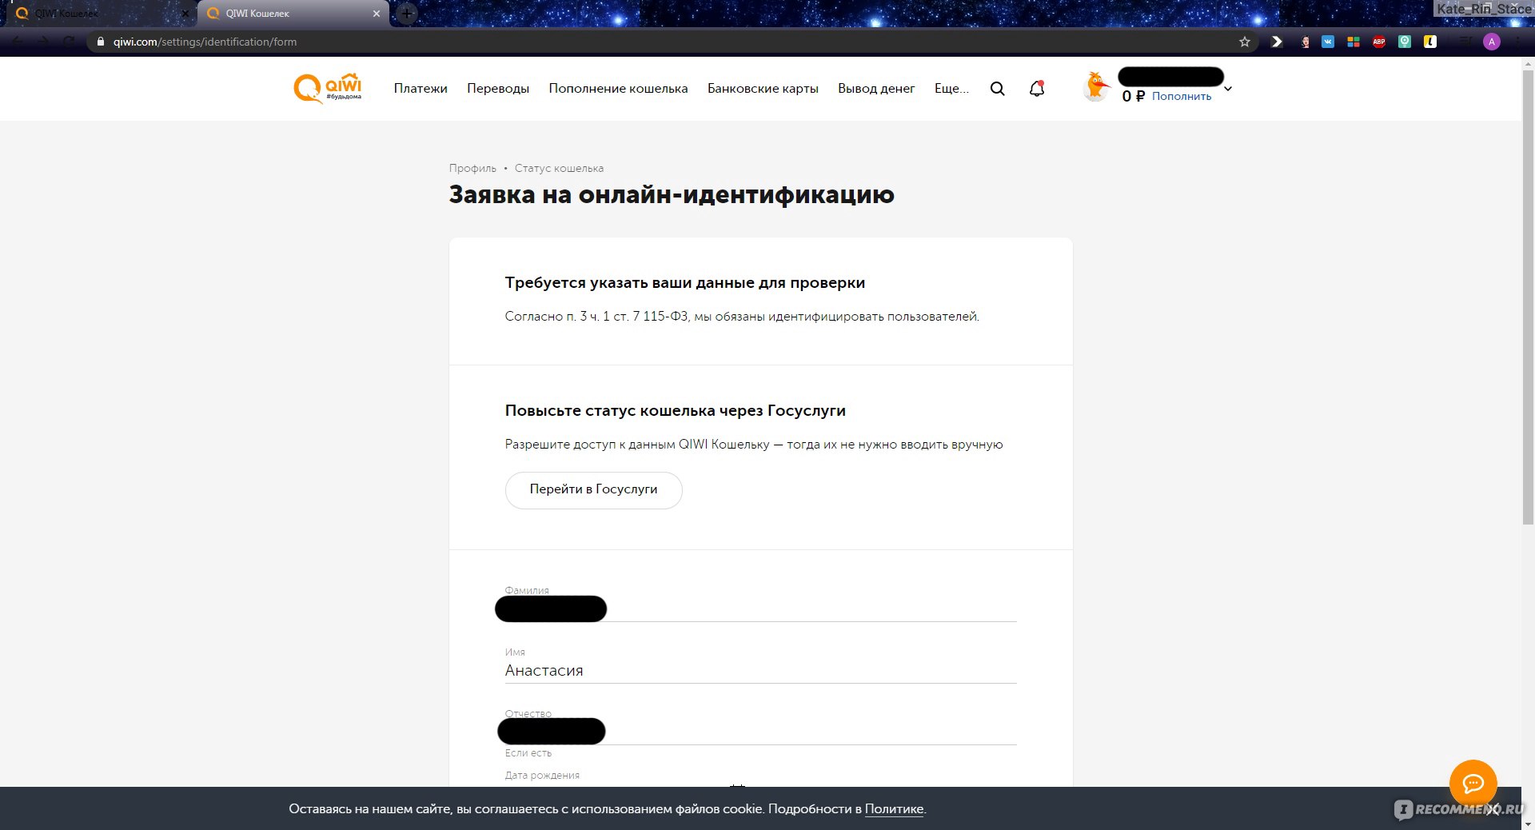Screen dimensions: 1535x830
Task: Close the active QIWI Кошелек tab
Action: [x=377, y=14]
